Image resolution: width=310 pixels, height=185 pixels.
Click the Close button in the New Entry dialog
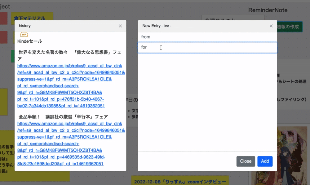[246, 161]
